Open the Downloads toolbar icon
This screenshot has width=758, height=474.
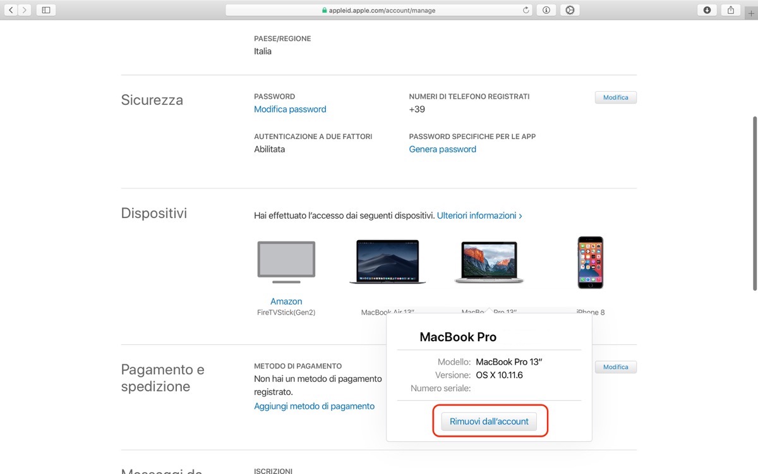pos(707,10)
